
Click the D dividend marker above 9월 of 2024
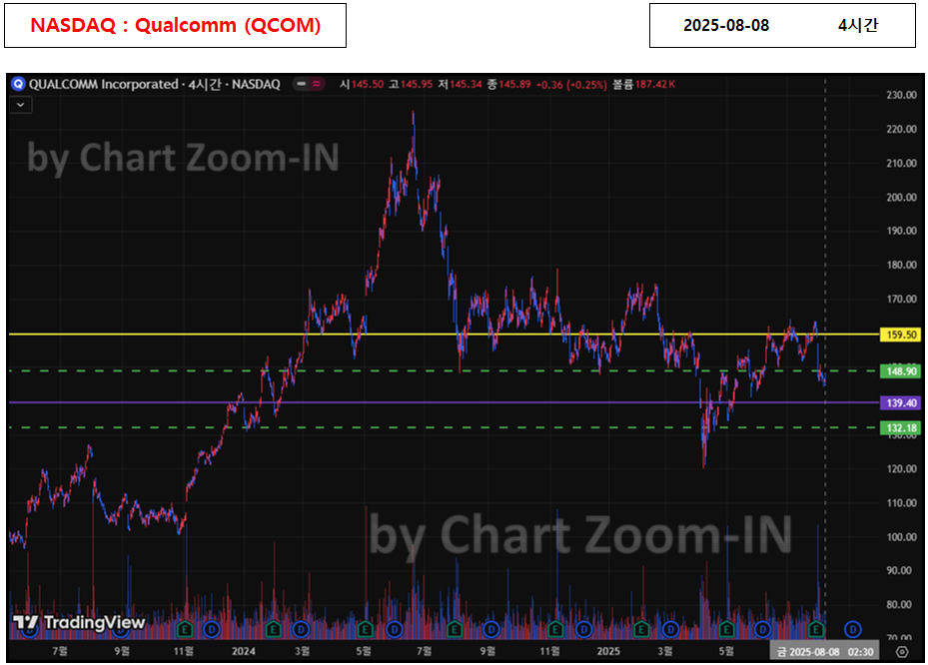tap(491, 629)
